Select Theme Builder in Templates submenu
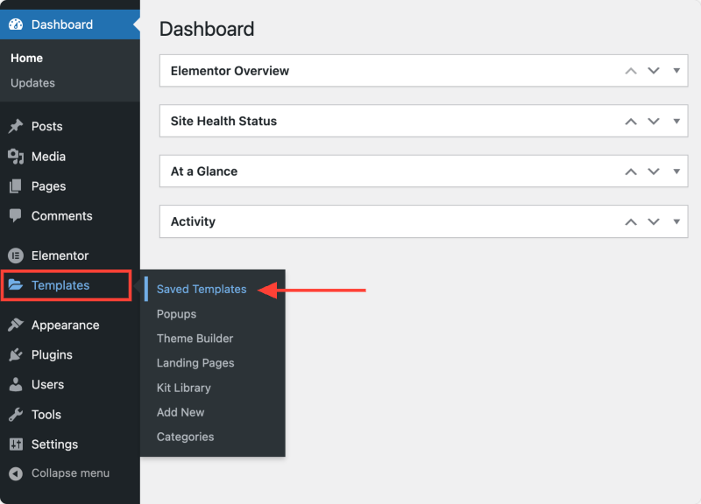The image size is (701, 504). [x=195, y=339]
